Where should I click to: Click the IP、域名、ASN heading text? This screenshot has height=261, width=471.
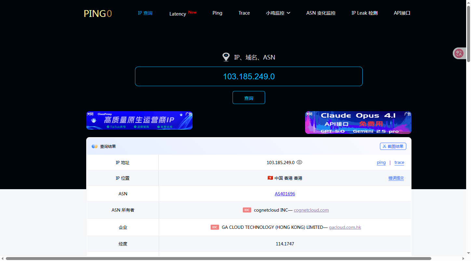(x=255, y=57)
